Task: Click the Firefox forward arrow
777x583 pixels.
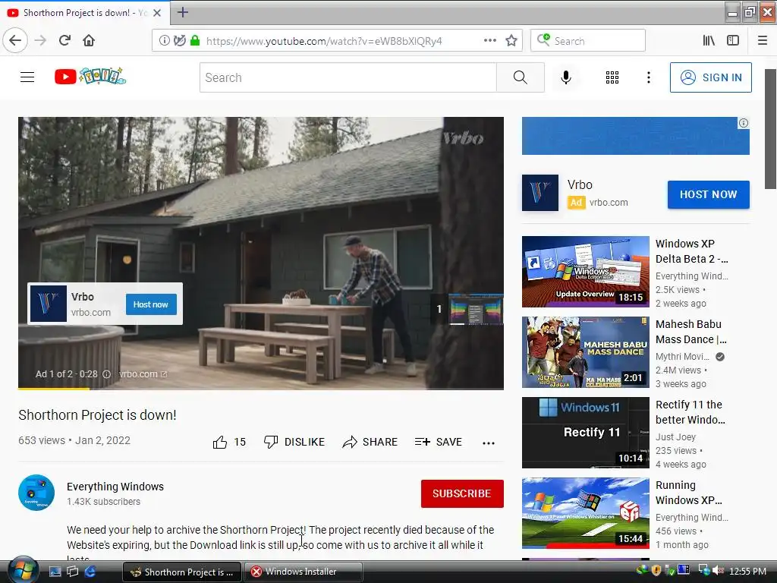Action: pos(41,40)
